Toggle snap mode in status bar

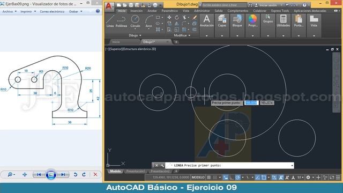click(215, 177)
